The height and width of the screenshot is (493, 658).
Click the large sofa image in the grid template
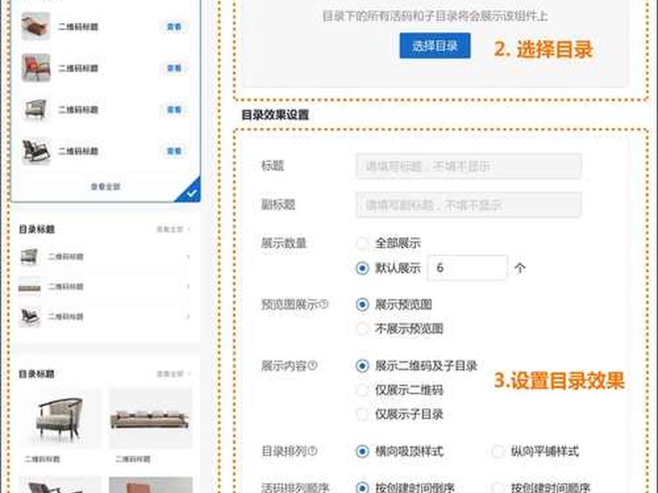pyautogui.click(x=151, y=418)
